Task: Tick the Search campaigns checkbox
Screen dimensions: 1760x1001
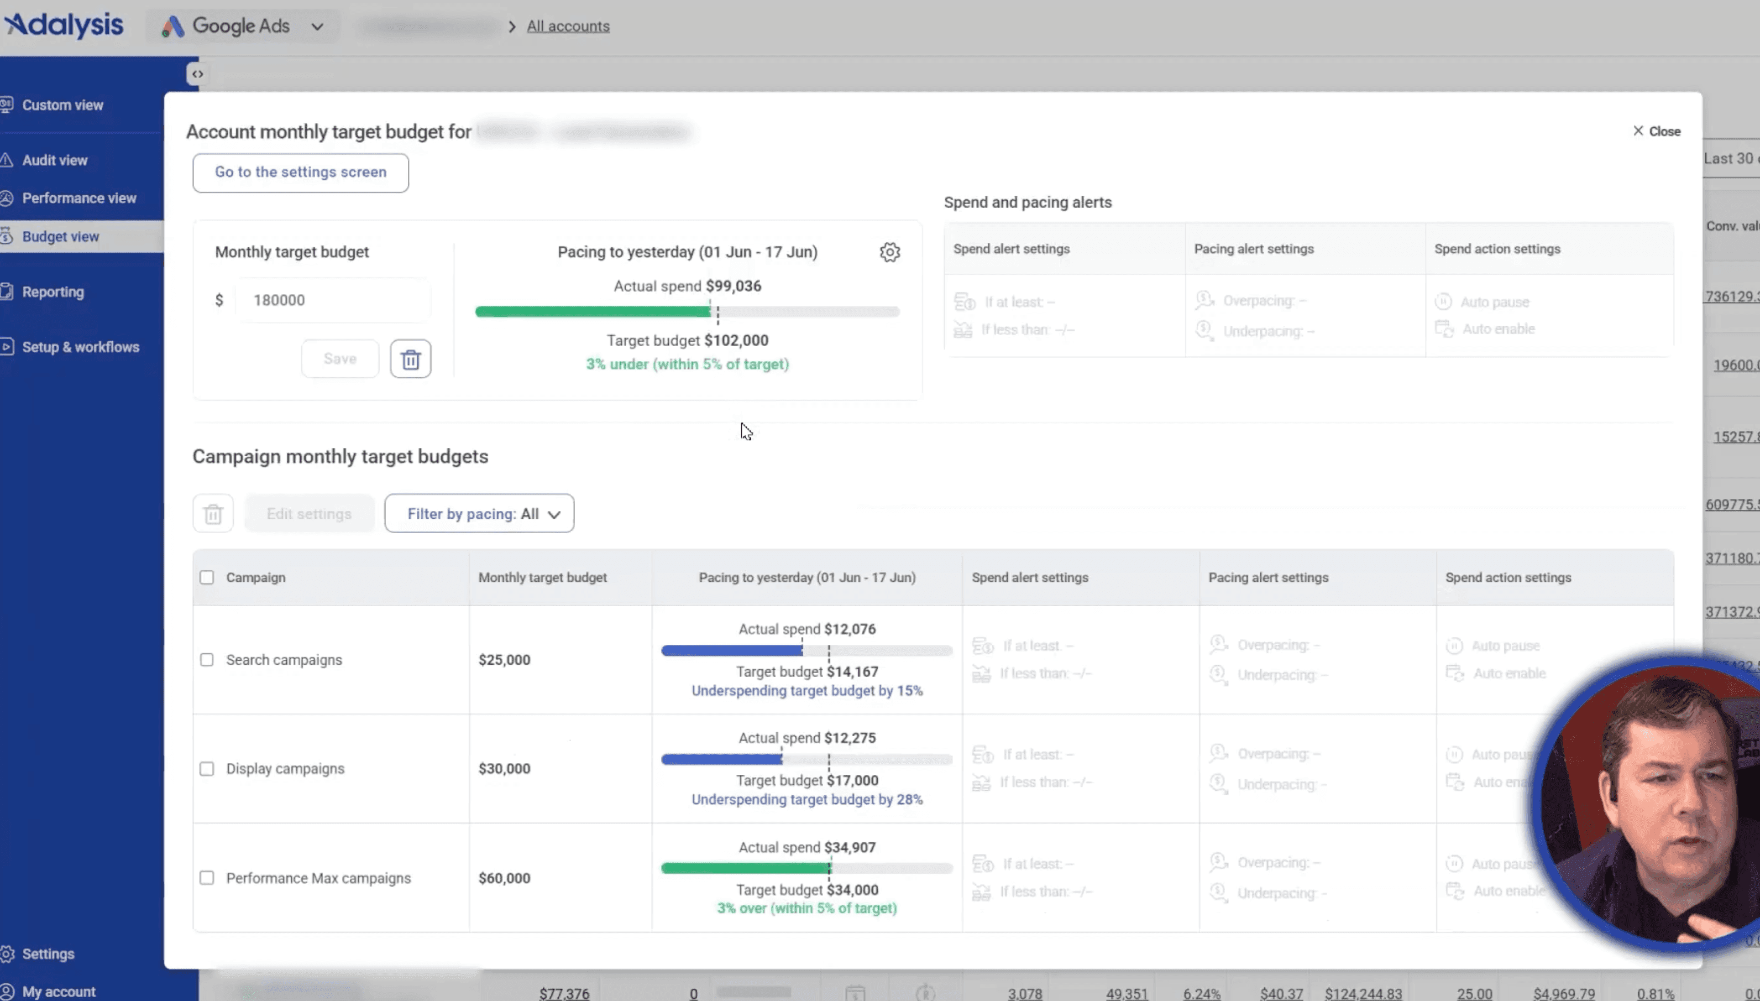Action: [207, 660]
